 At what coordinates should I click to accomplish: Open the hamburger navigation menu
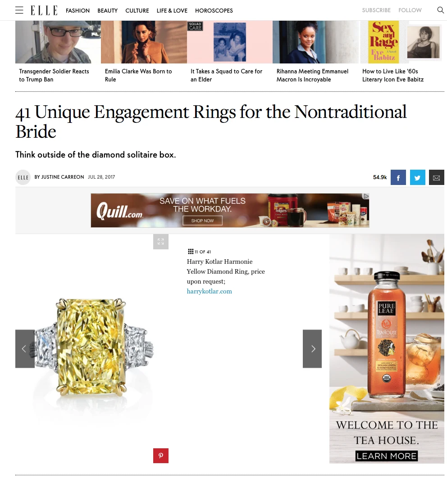19,10
